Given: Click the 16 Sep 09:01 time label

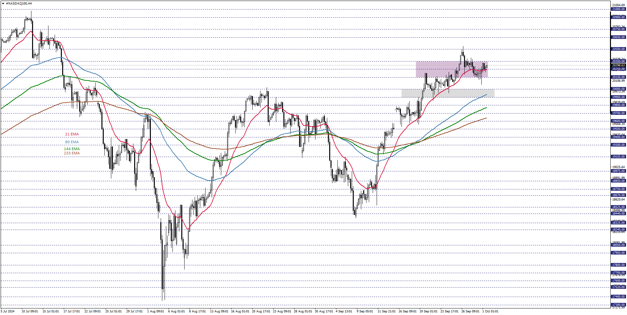Looking at the screenshot, I should click(407, 311).
